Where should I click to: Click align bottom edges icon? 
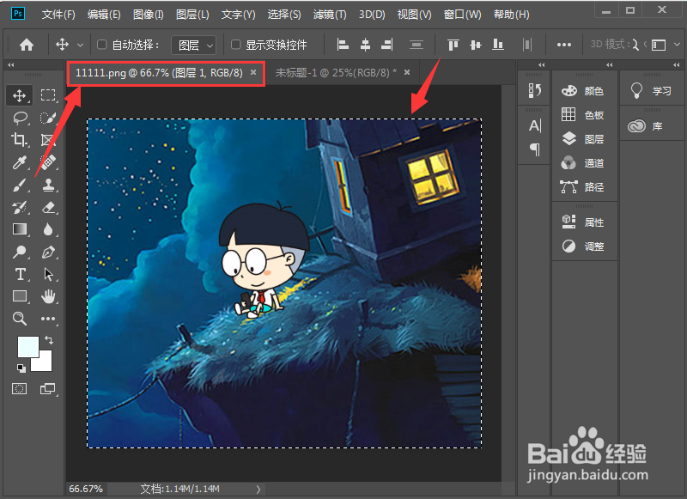click(x=498, y=45)
